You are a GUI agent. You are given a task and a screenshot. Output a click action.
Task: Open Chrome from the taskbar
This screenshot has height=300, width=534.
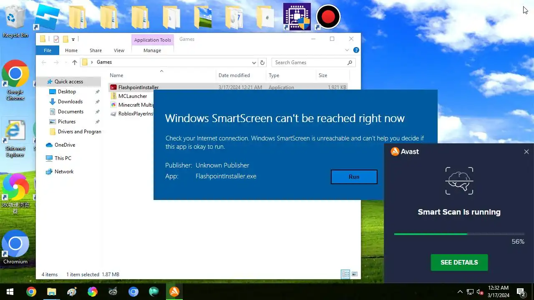[31, 292]
